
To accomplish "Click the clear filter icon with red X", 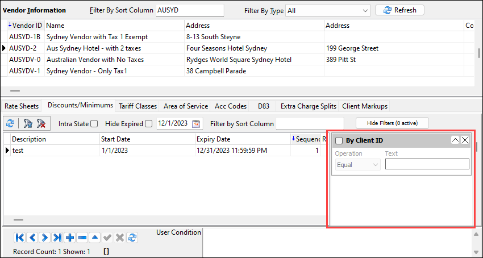I will tap(41, 123).
